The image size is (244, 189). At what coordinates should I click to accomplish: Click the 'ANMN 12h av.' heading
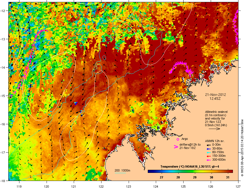coord(215,141)
